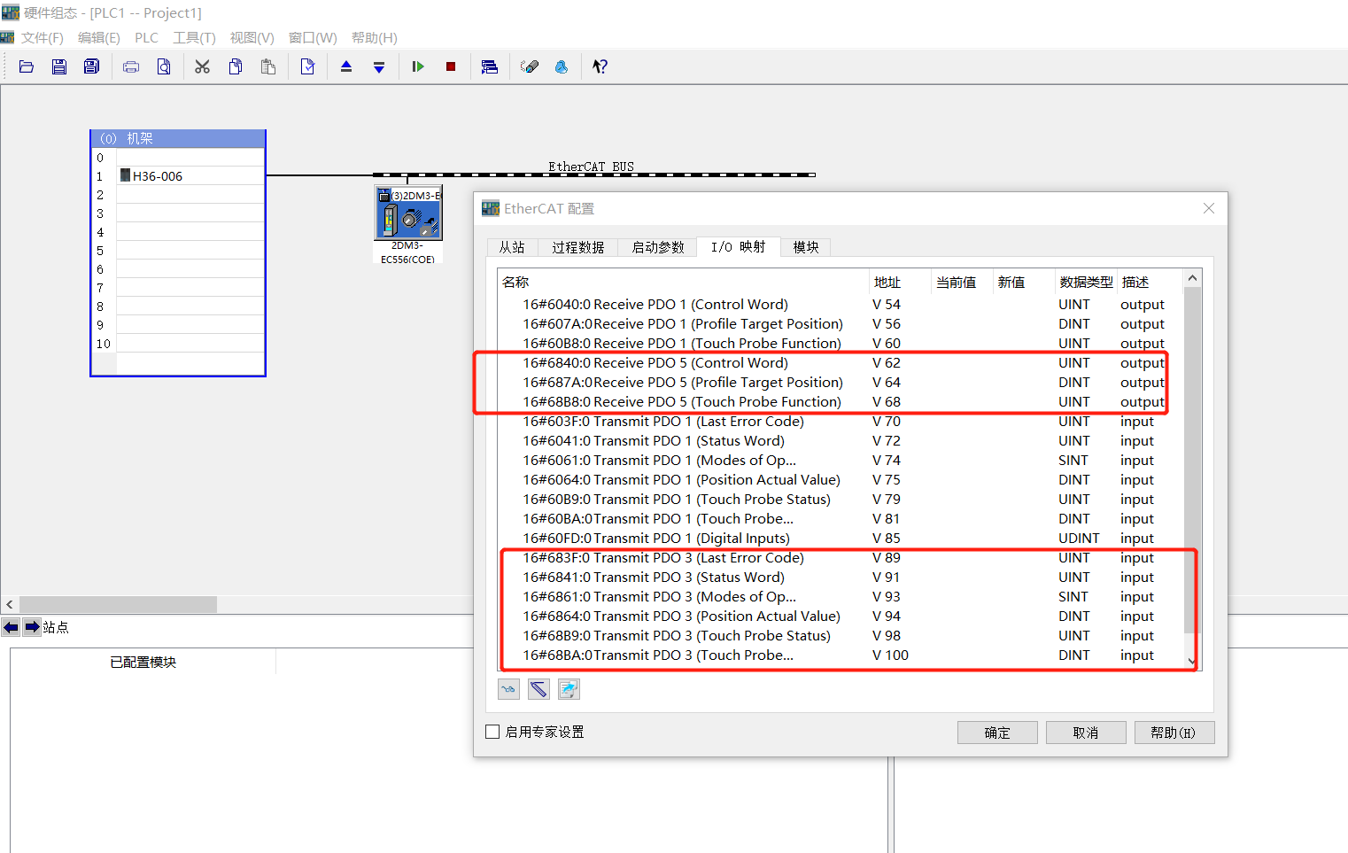
Task: Click the blue figure toolbar icon
Action: click(x=562, y=66)
